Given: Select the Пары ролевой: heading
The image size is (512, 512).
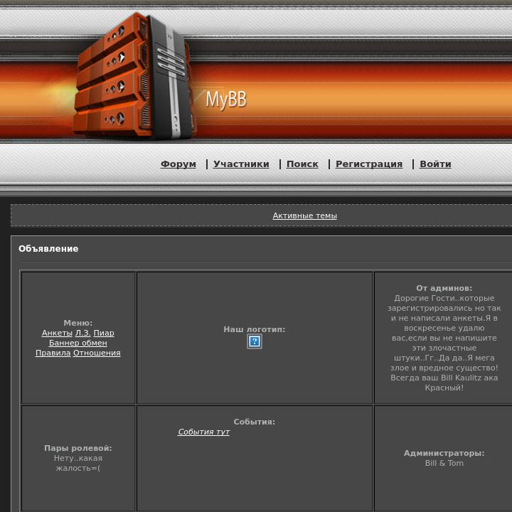Looking at the screenshot, I should pyautogui.click(x=78, y=448).
